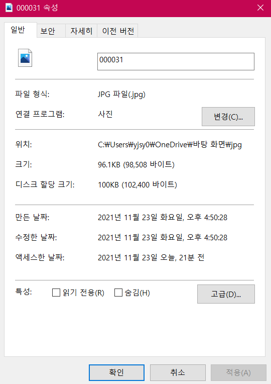
Task: Click the 수정한 날짜: label
Action: point(36,237)
